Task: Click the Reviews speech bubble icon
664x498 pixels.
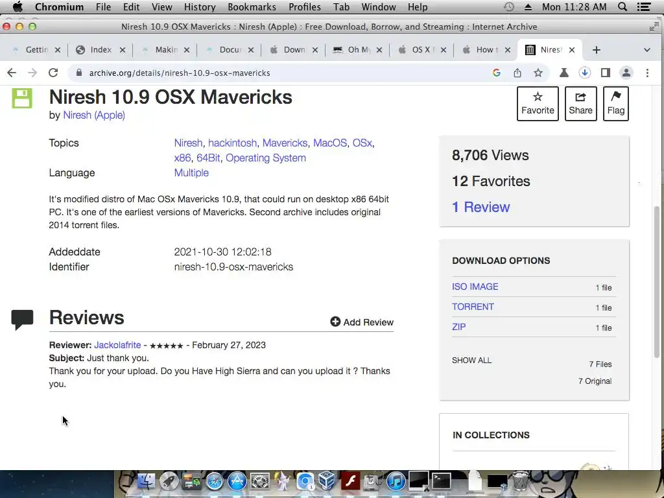Action: 22,320
